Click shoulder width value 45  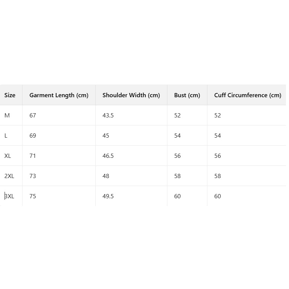click(x=106, y=136)
